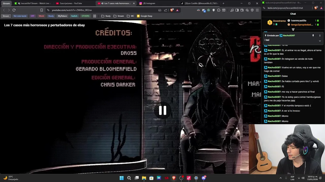This screenshot has width=325, height=182.
Task: Open the grid apps bookmark icon
Action: click(95, 16)
